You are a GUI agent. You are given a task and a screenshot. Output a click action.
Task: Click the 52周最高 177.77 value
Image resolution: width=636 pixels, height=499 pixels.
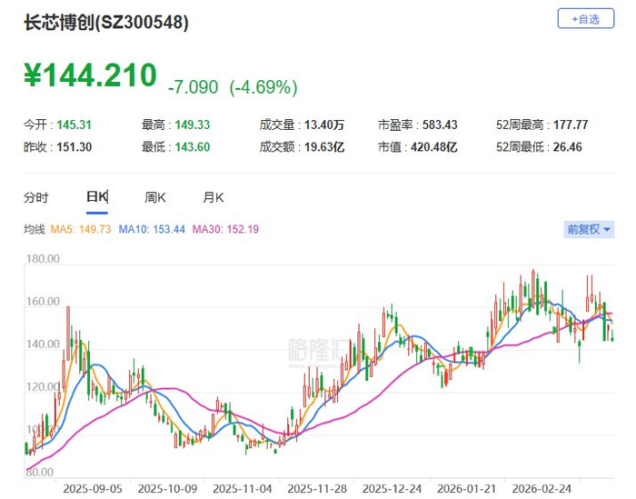pos(571,125)
